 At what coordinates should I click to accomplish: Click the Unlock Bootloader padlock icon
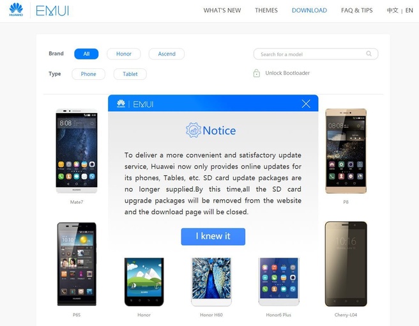[256, 73]
